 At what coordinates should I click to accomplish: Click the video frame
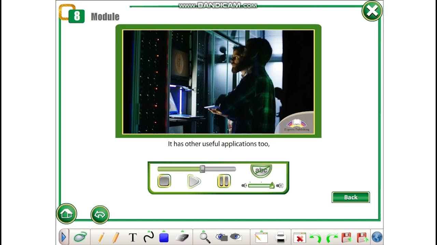218,82
